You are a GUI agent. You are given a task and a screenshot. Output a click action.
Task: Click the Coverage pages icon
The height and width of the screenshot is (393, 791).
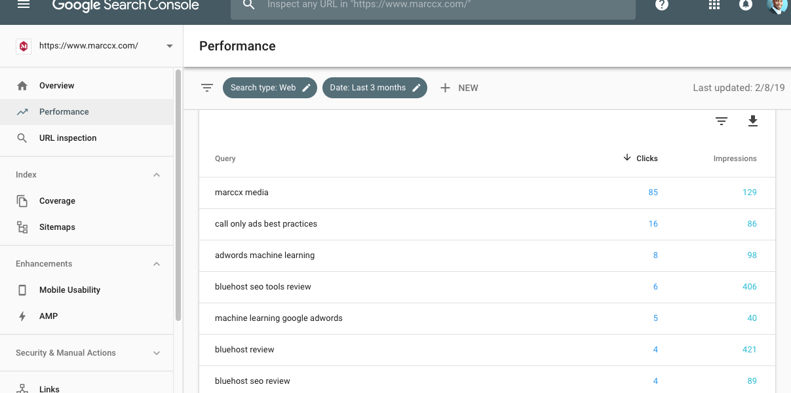(22, 201)
